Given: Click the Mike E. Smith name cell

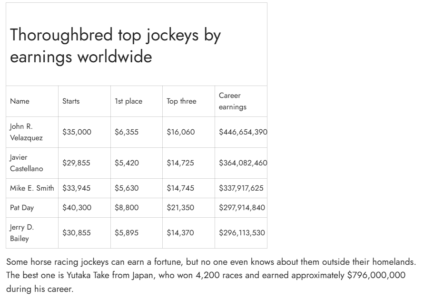Looking at the screenshot, I should tap(32, 188).
